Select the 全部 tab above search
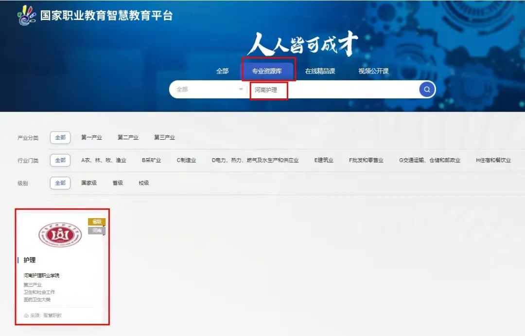525x336 pixels. tap(222, 71)
